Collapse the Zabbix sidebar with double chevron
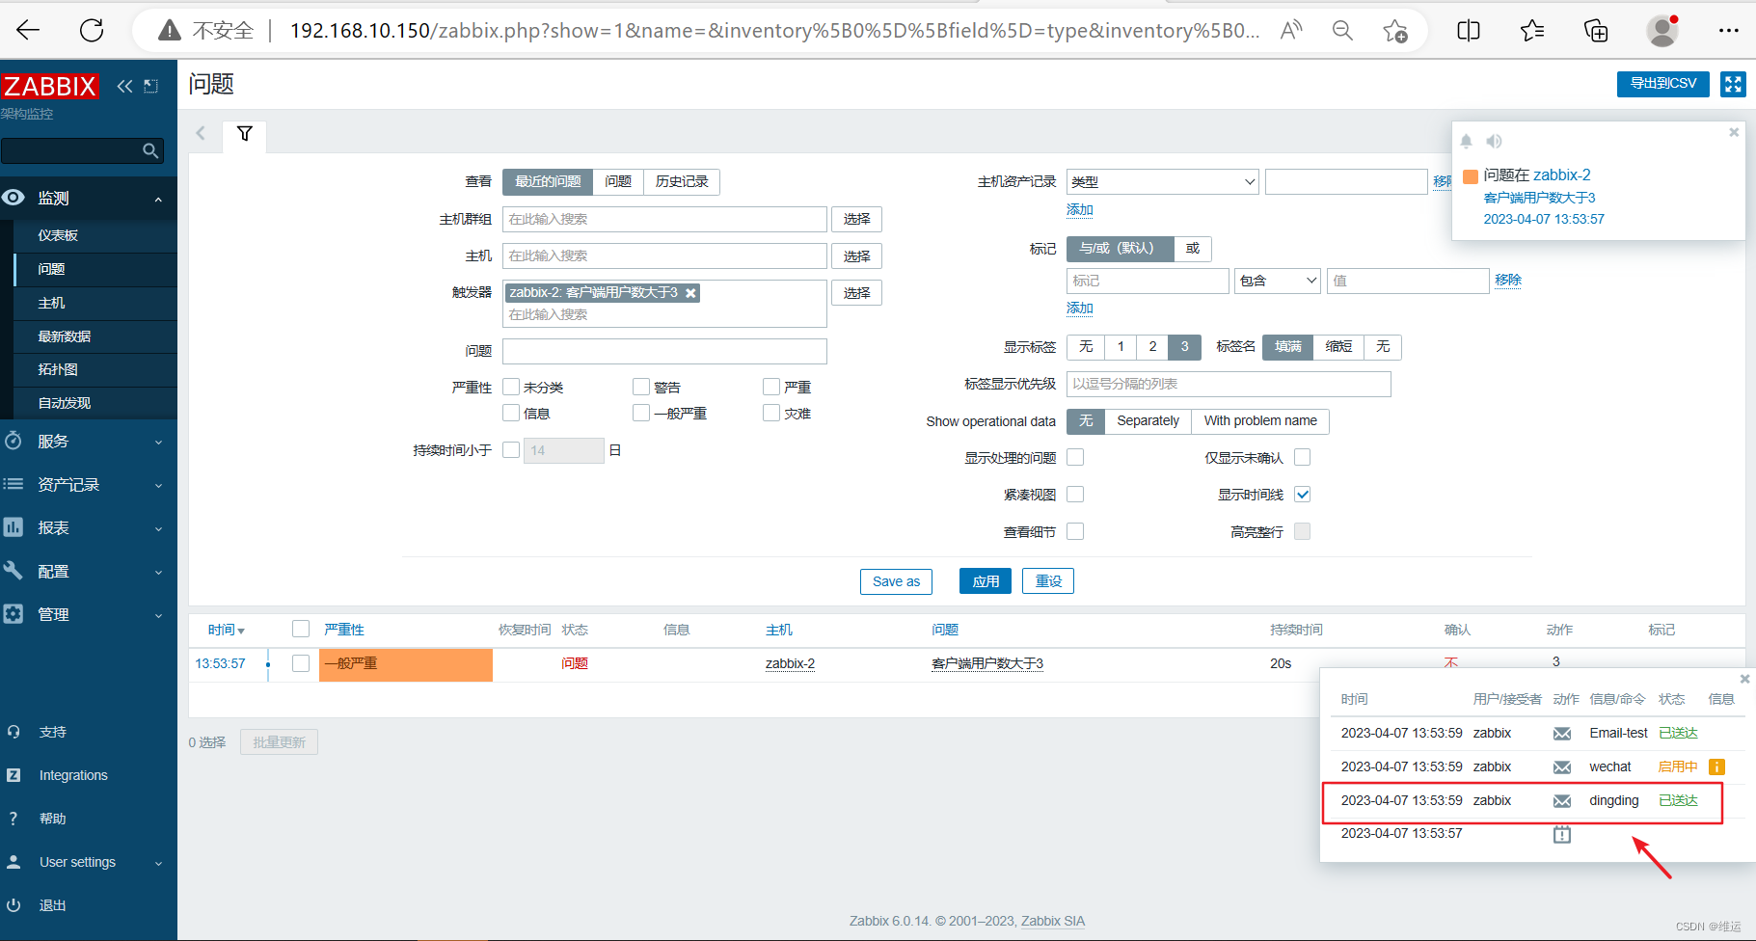The height and width of the screenshot is (941, 1756). [x=124, y=86]
